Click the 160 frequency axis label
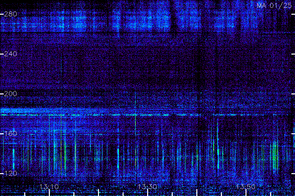295x196 pixels. tap(10, 134)
